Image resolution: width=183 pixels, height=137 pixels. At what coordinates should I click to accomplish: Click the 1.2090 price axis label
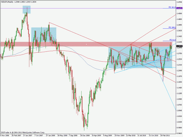point(180,70)
